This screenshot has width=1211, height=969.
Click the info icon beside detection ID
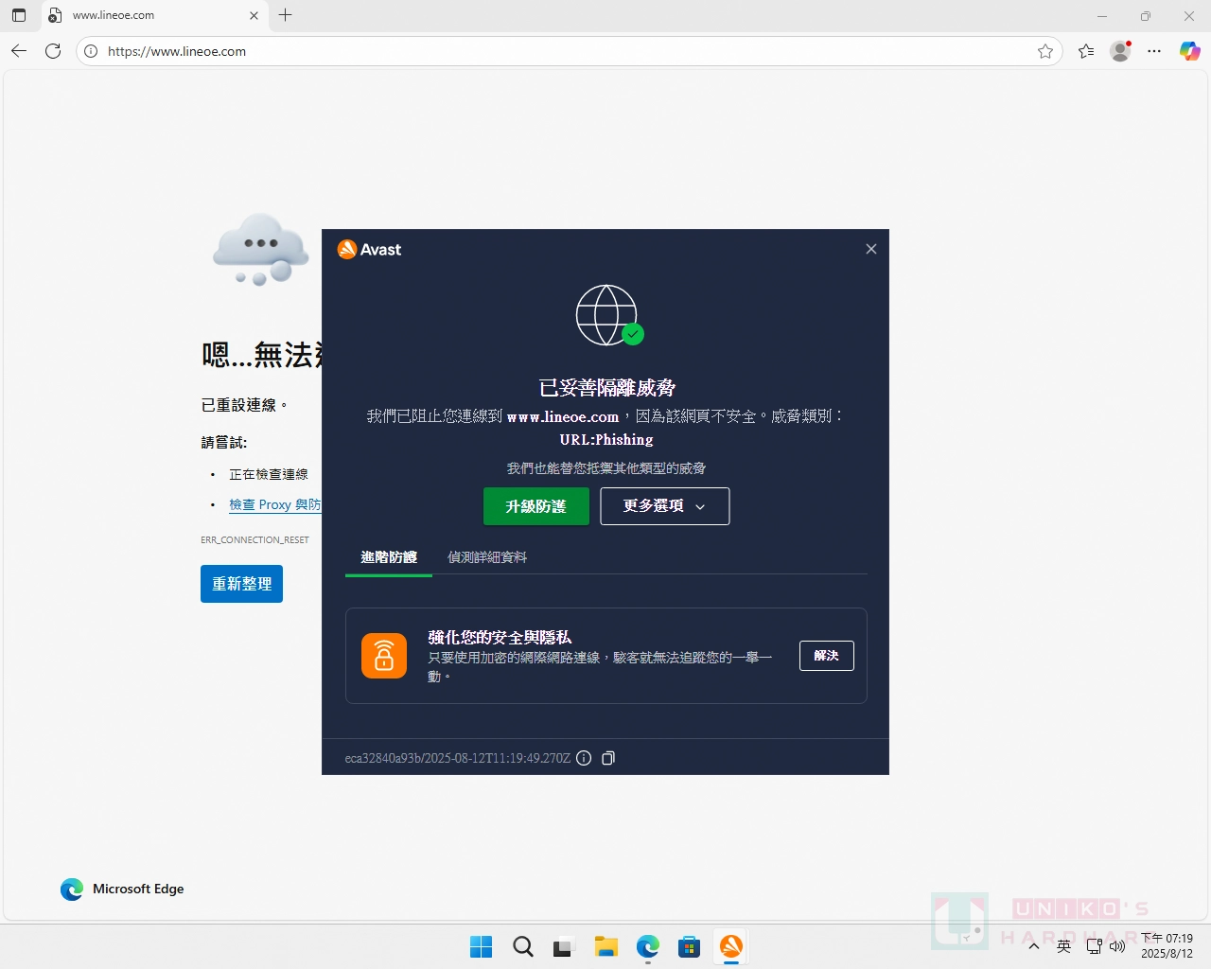pos(584,758)
